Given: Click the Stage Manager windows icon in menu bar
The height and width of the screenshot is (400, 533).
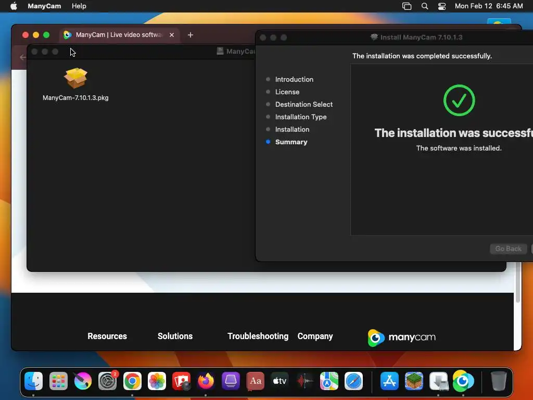Looking at the screenshot, I should coord(407,6).
